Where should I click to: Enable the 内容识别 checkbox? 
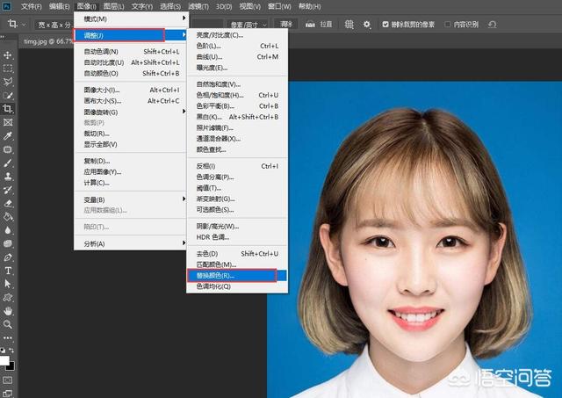point(447,25)
